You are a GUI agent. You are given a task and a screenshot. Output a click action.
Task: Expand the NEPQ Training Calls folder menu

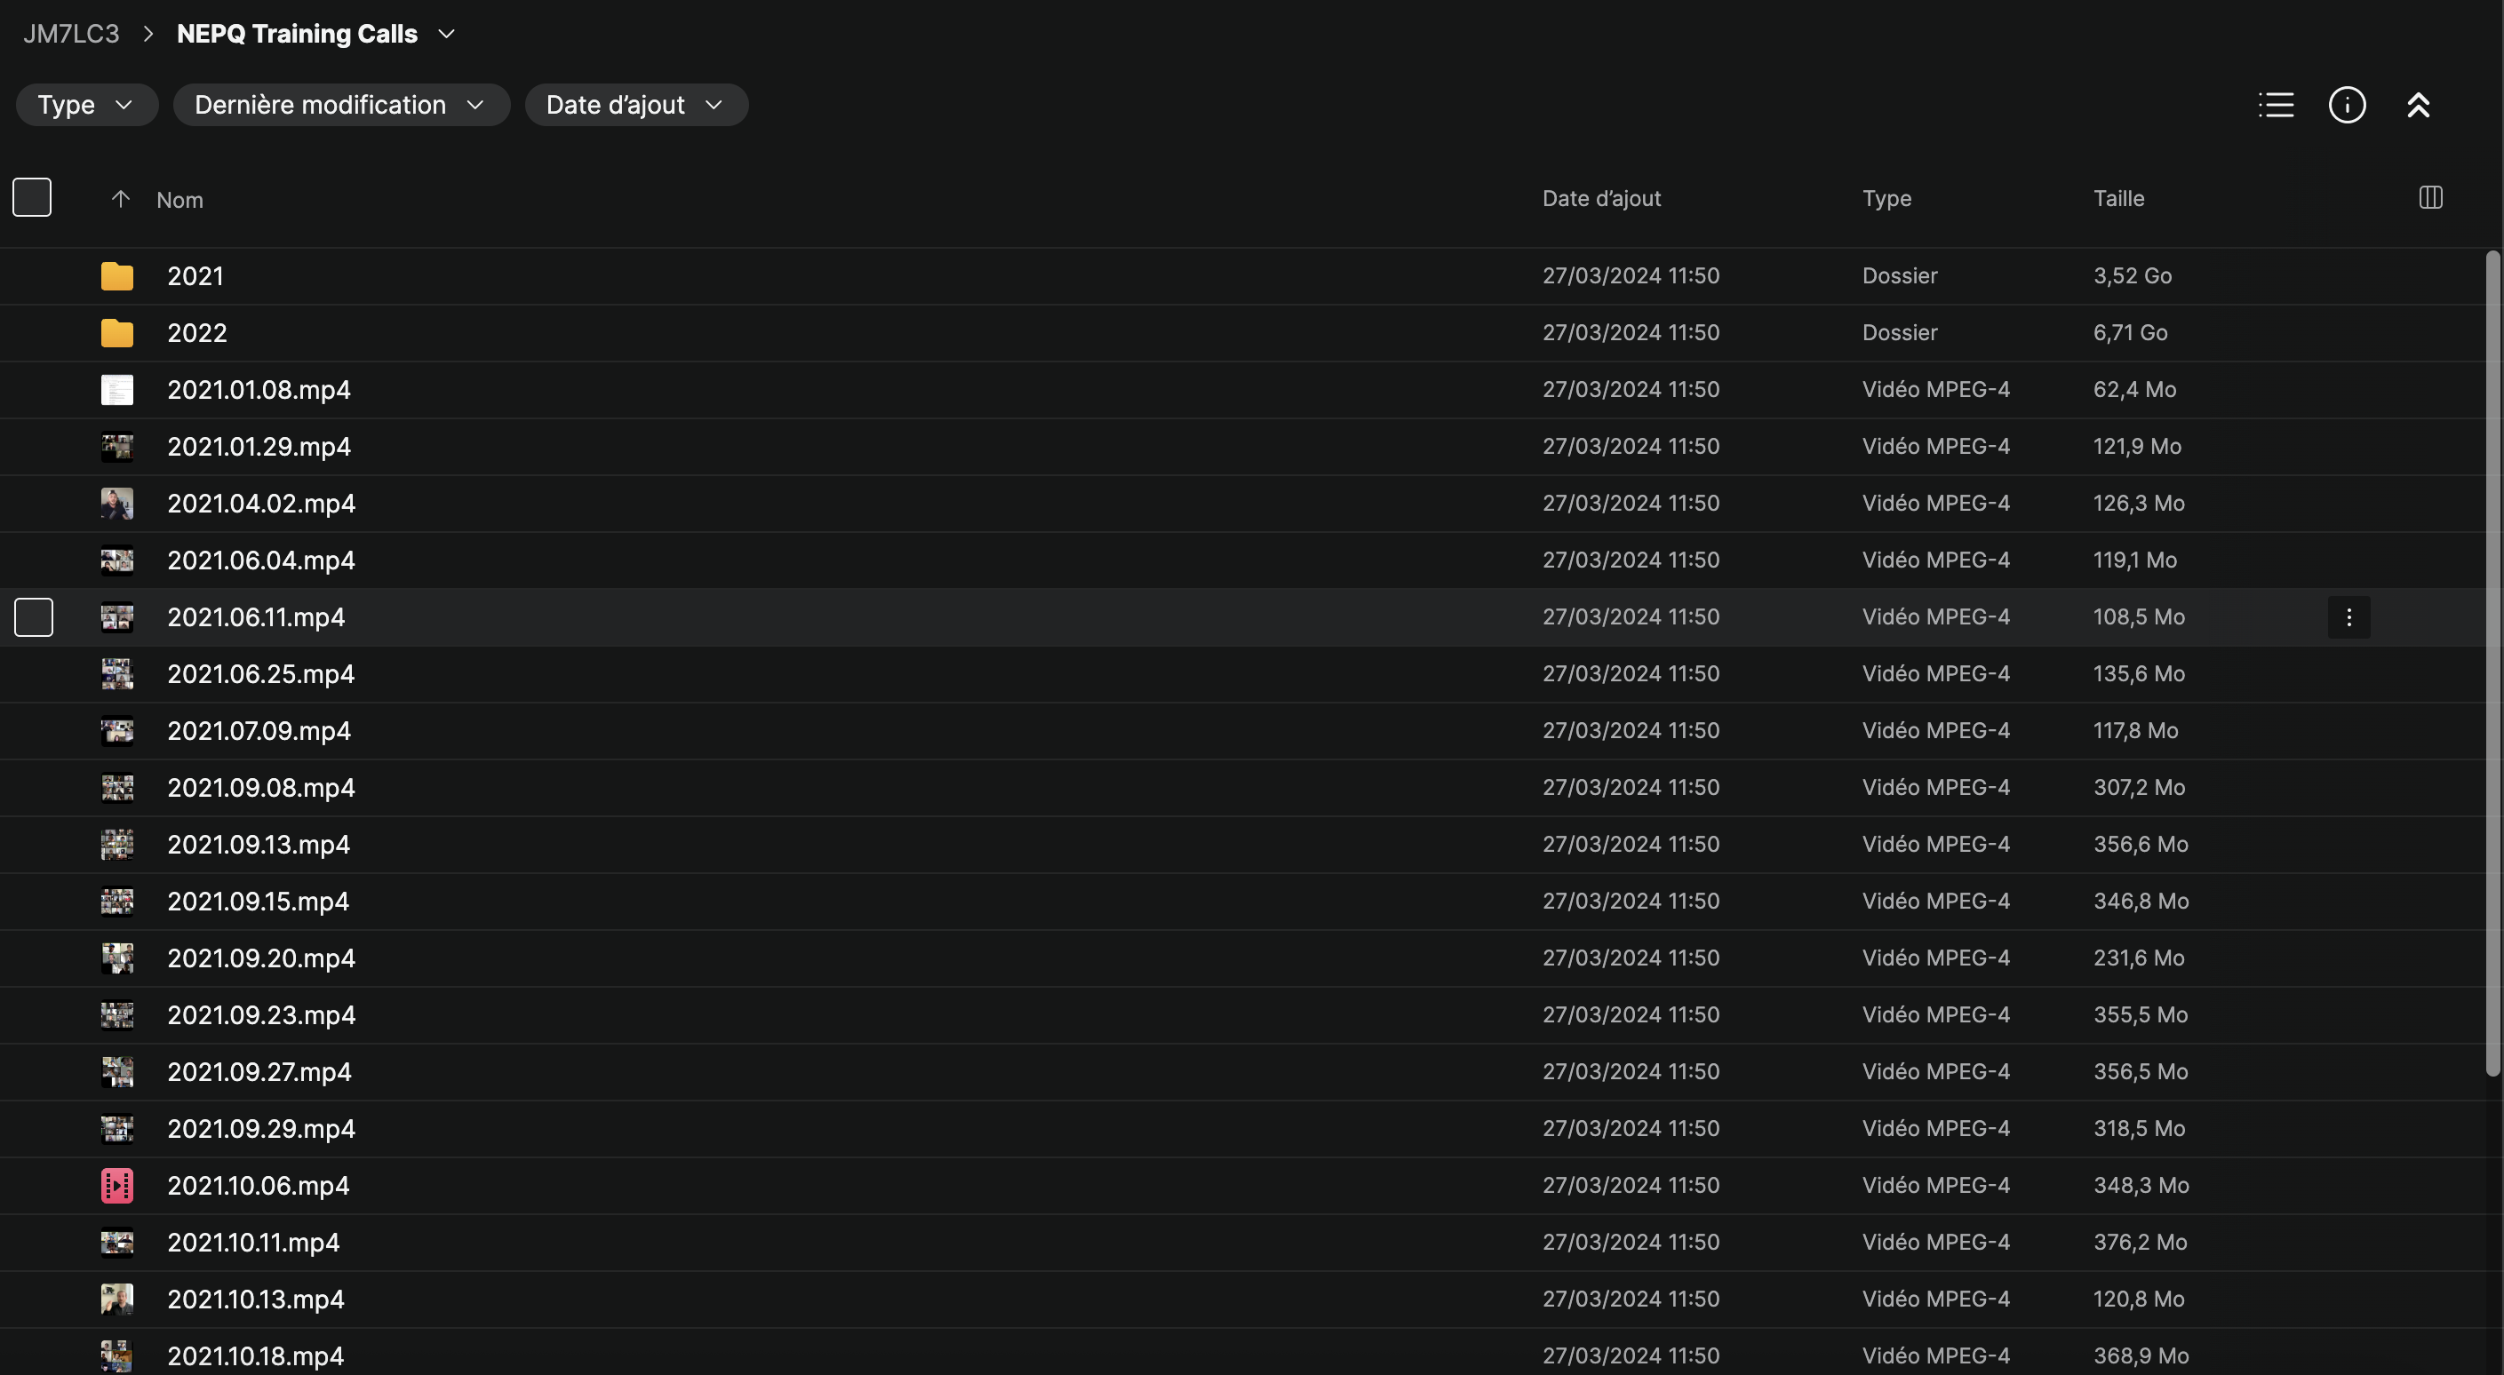[447, 34]
